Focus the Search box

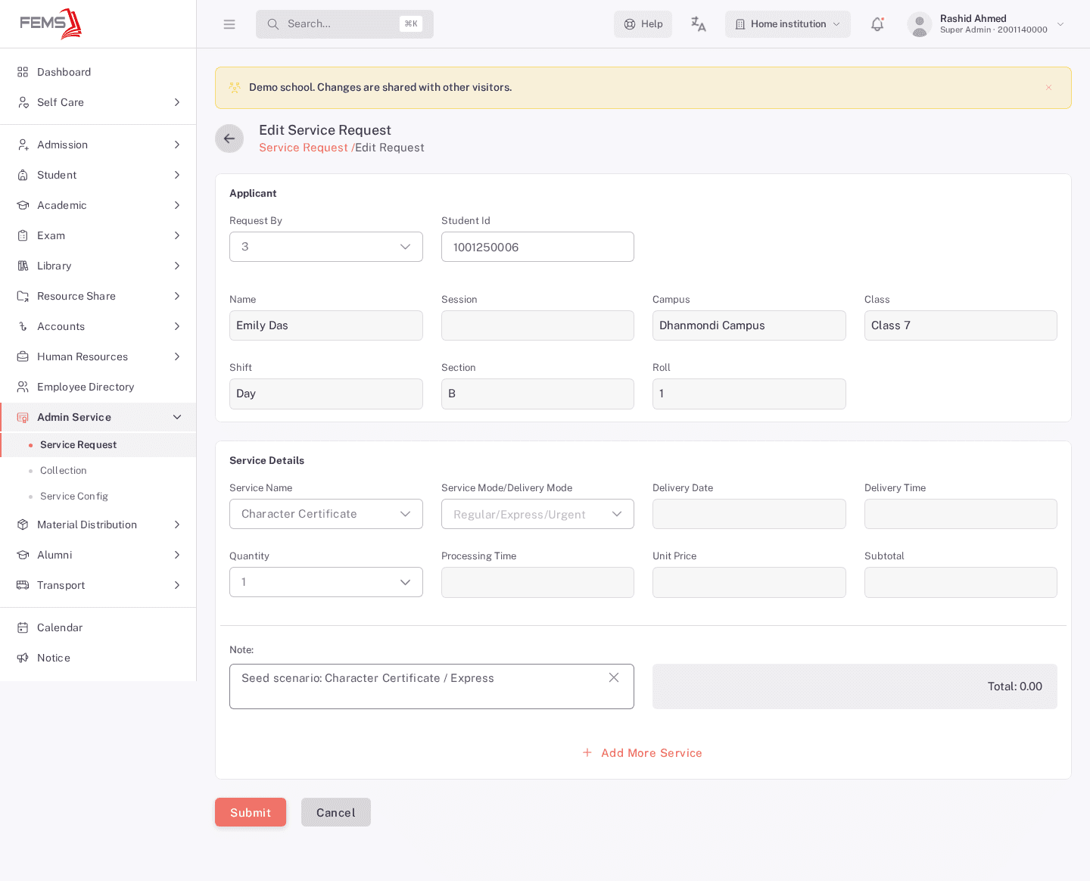(x=344, y=24)
